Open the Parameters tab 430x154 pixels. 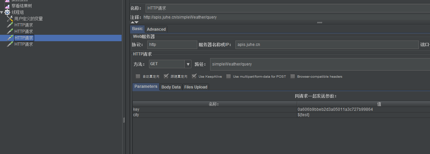coord(146,86)
